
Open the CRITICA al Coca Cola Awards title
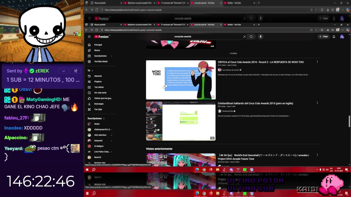[x=261, y=62]
